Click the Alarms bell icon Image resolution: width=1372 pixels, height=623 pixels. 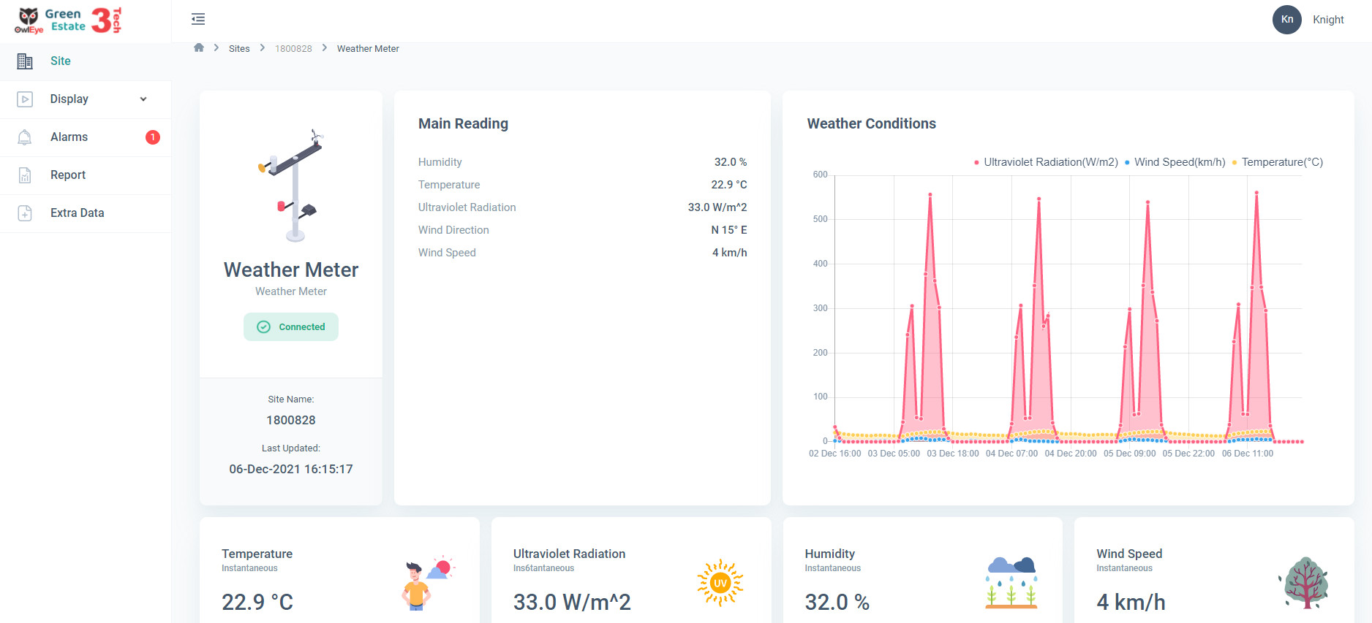(x=25, y=137)
